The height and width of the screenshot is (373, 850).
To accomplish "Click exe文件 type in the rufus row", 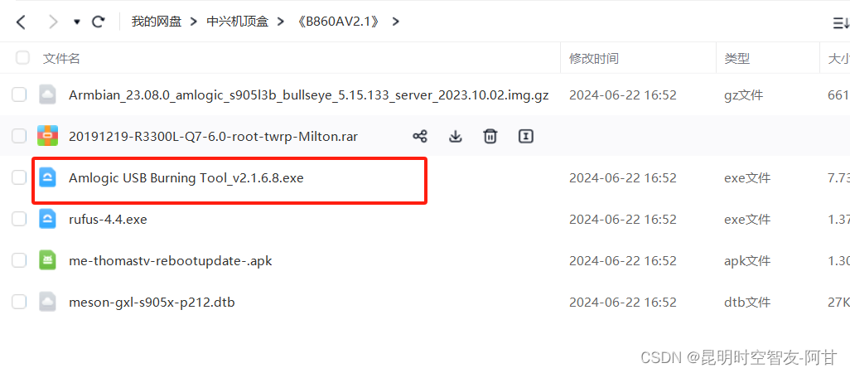I will click(747, 220).
